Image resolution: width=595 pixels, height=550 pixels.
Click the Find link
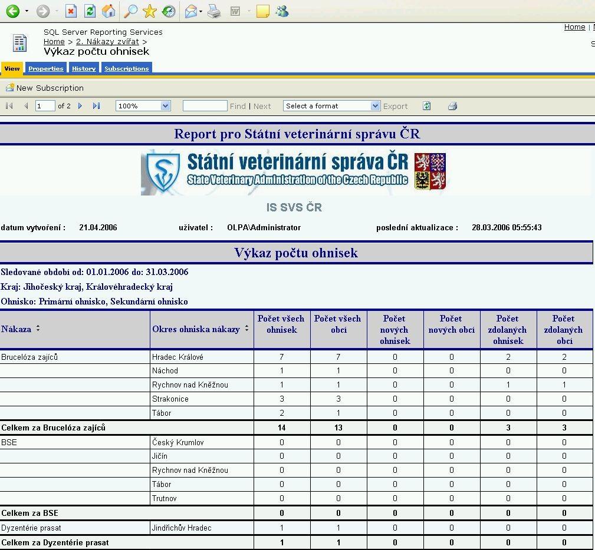[238, 106]
